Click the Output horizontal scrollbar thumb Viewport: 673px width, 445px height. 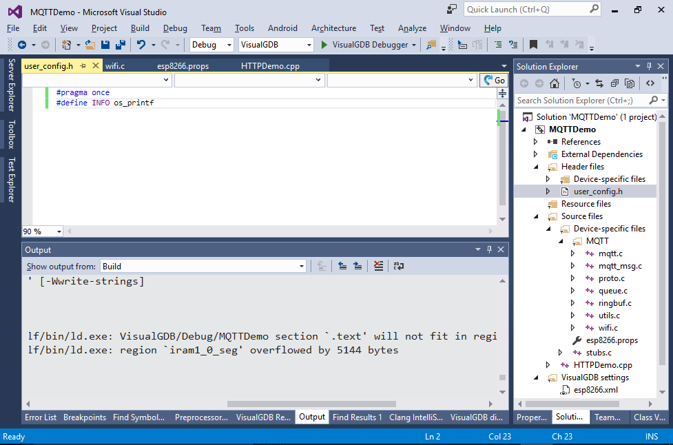311,404
